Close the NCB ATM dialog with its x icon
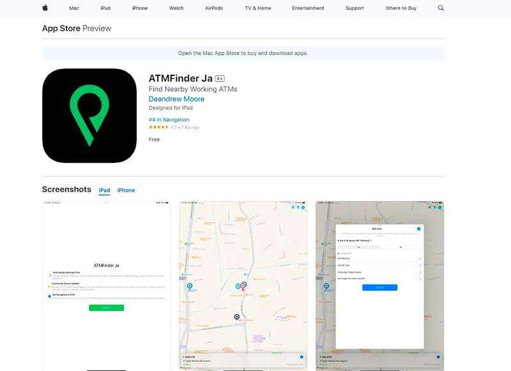Image resolution: width=511 pixels, height=371 pixels. (x=418, y=228)
